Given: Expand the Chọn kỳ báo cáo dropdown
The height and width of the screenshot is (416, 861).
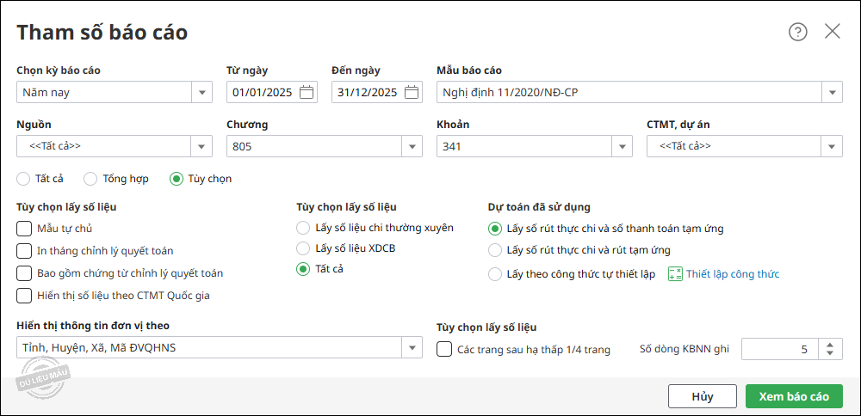Looking at the screenshot, I should (x=201, y=92).
